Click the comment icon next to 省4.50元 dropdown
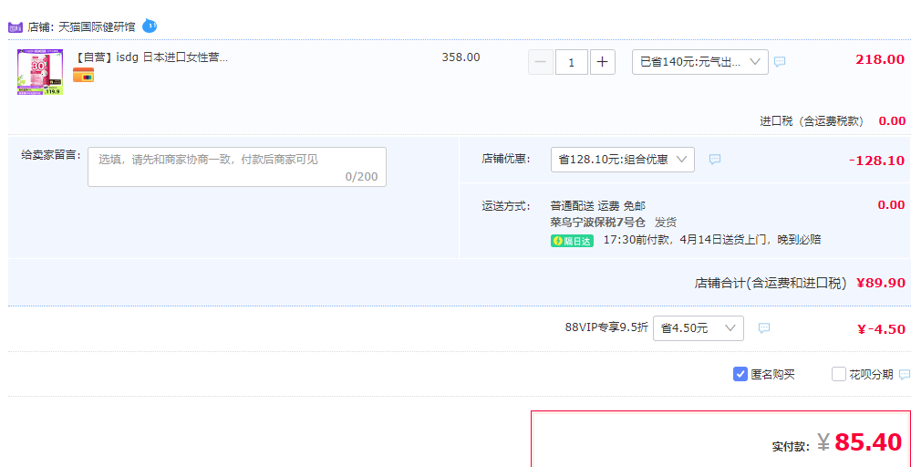This screenshot has height=467, width=911. [764, 328]
